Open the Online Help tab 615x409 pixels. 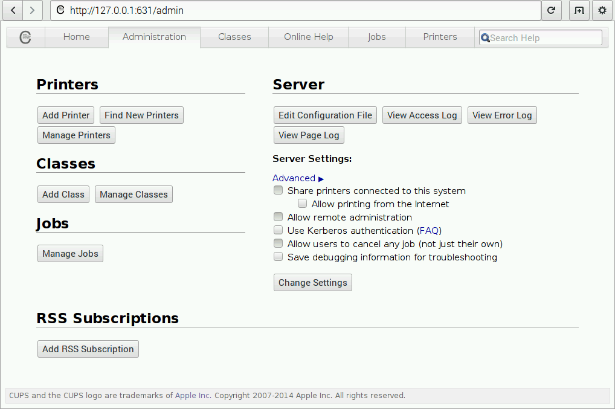click(309, 37)
